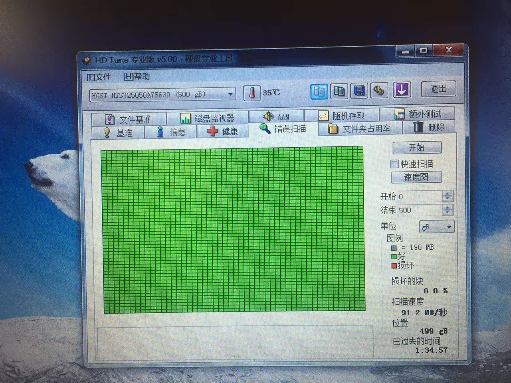The image size is (511, 383).
Task: Maximize the HD Tune window
Action: (424, 50)
